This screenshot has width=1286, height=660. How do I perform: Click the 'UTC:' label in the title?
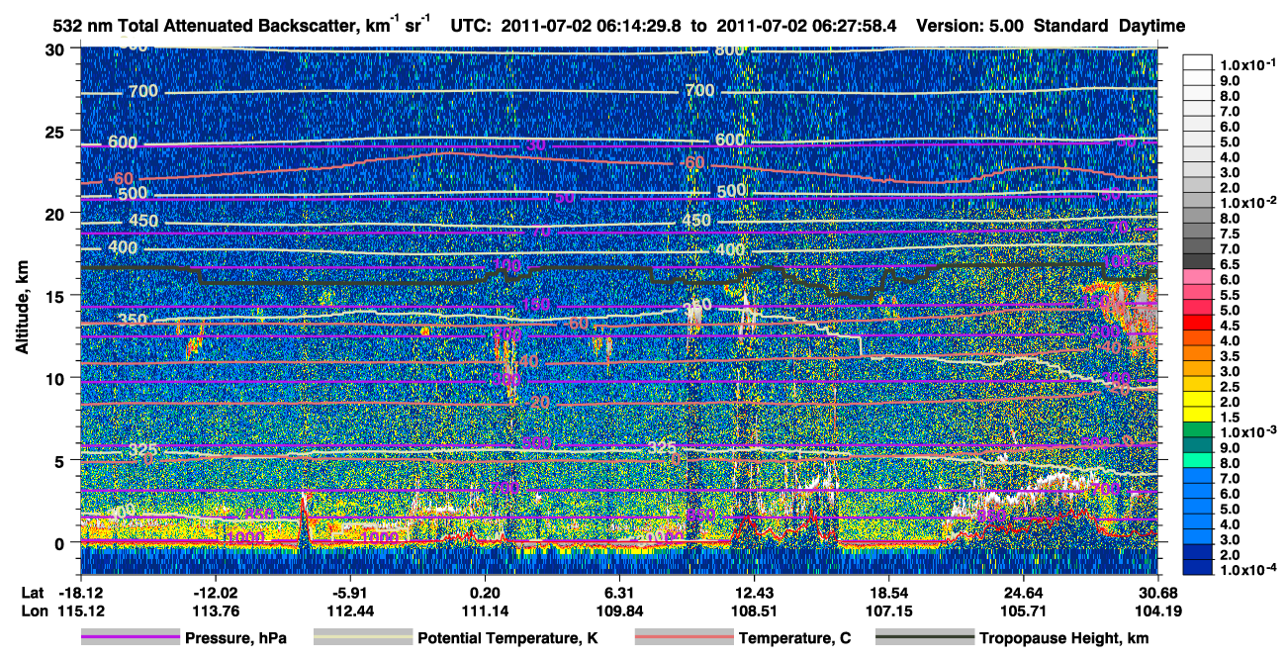coord(471,26)
